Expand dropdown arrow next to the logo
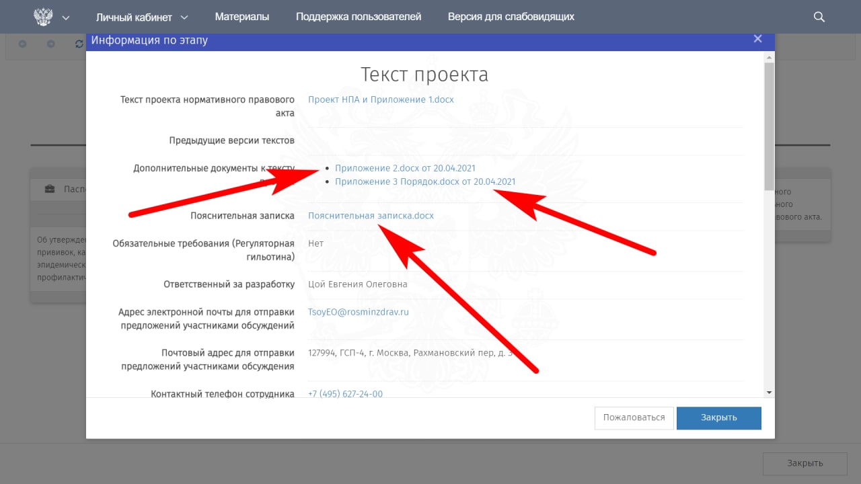 click(x=65, y=18)
